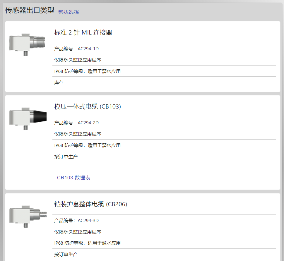Click product number AC294-3D row
The width and height of the screenshot is (284, 261).
164,220
